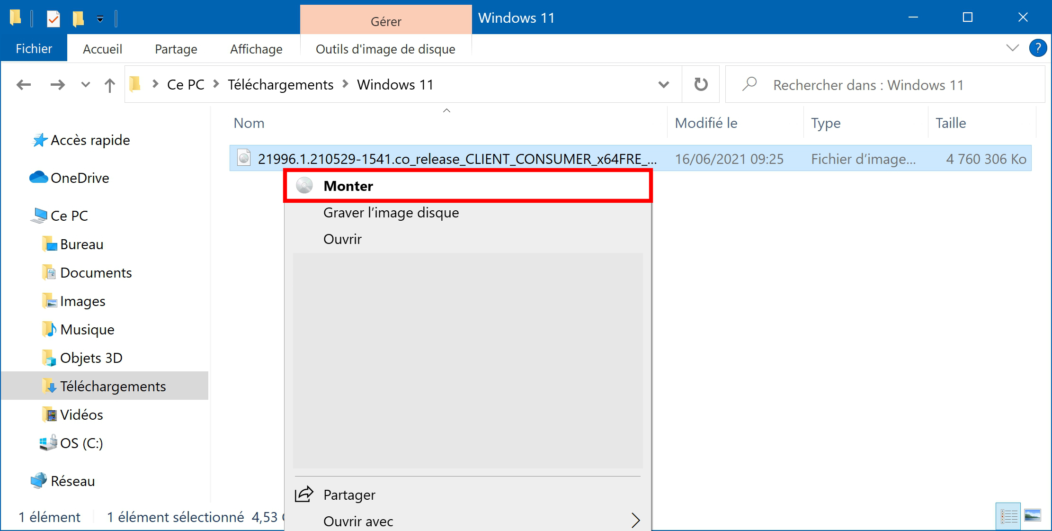The height and width of the screenshot is (531, 1052).
Task: Click the Accès rapide star icon
Action: pos(40,140)
